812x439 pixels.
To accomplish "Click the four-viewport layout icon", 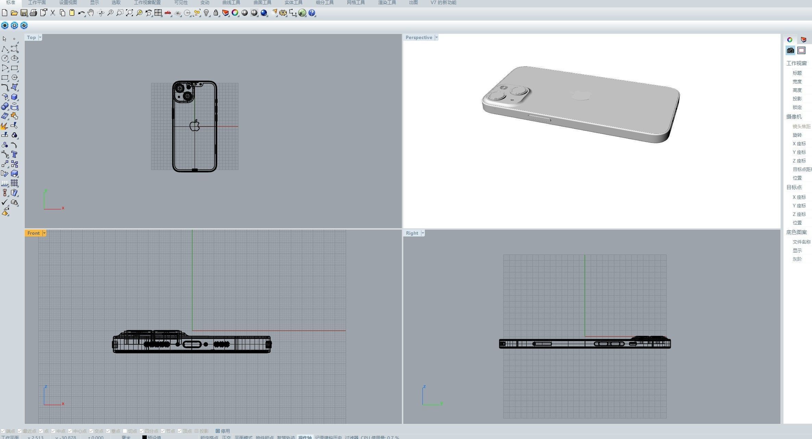I will [158, 13].
